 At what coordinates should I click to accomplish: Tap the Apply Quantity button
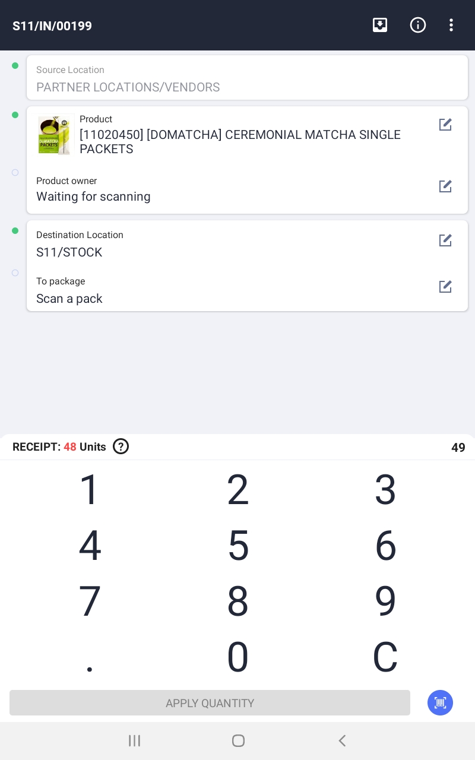(210, 703)
